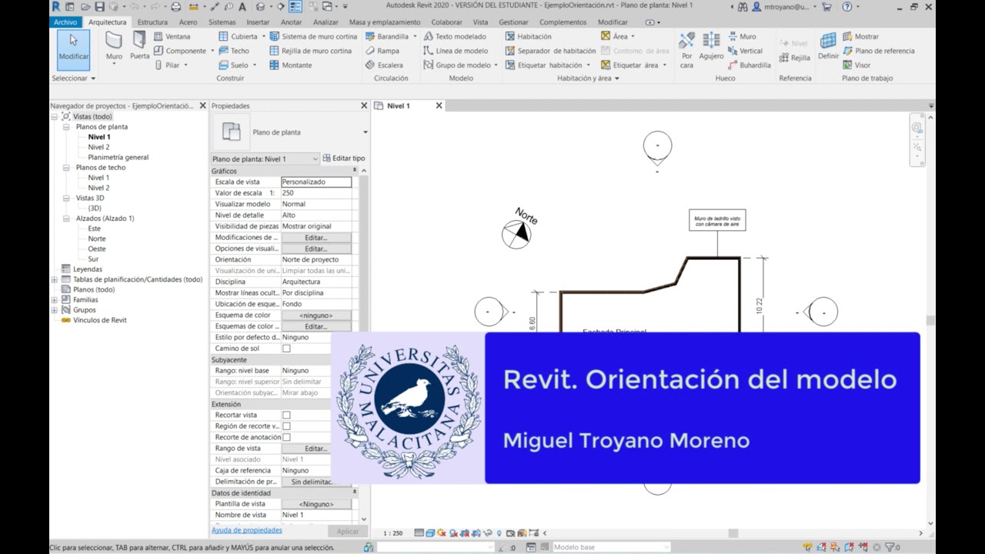Toggle the Región de recorte visible checkbox
Screen dimensions: 985x554
[286, 426]
